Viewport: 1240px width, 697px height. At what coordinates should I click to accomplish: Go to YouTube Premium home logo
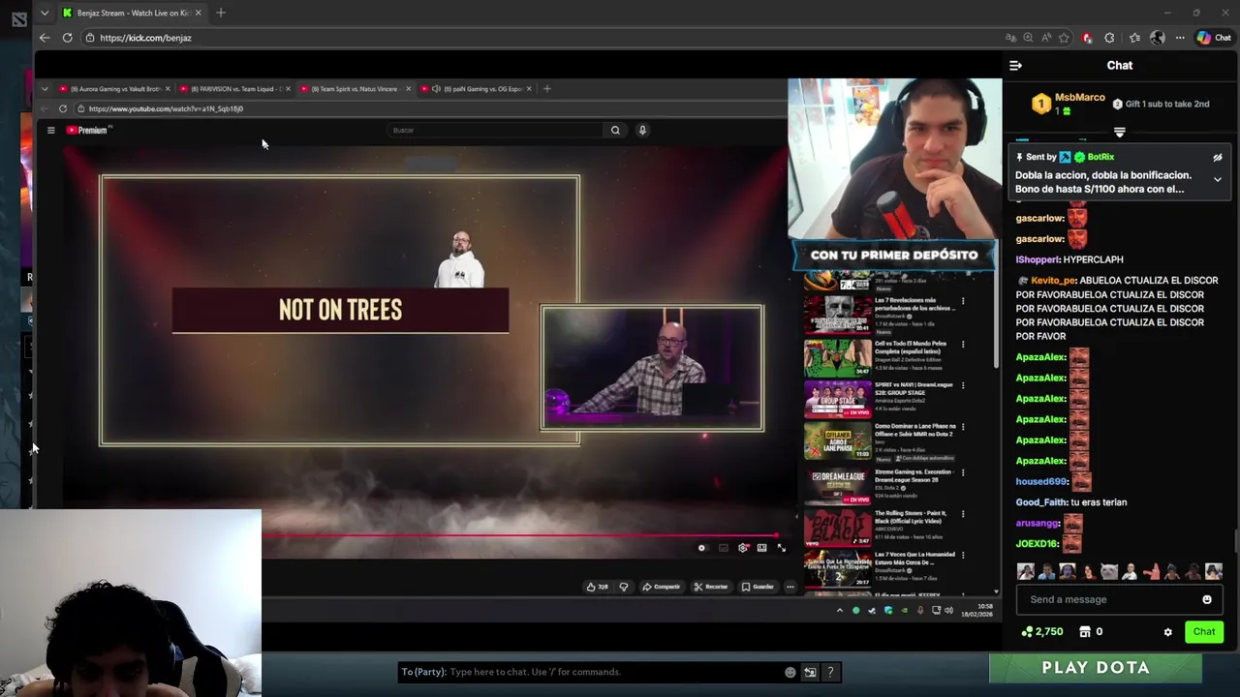[x=88, y=130]
